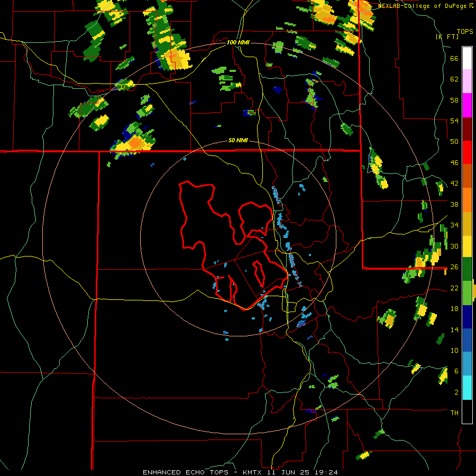Select the light green legend band
476x476 pixels.
(467, 293)
